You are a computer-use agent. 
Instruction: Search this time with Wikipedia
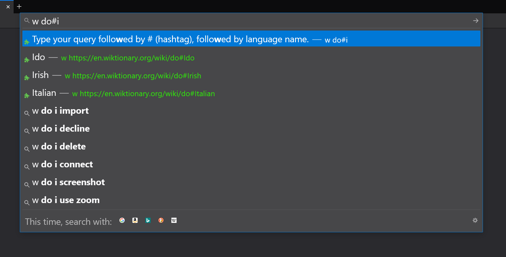pyautogui.click(x=174, y=220)
